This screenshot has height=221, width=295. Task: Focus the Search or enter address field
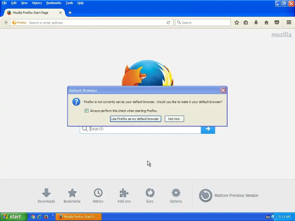click(96, 22)
